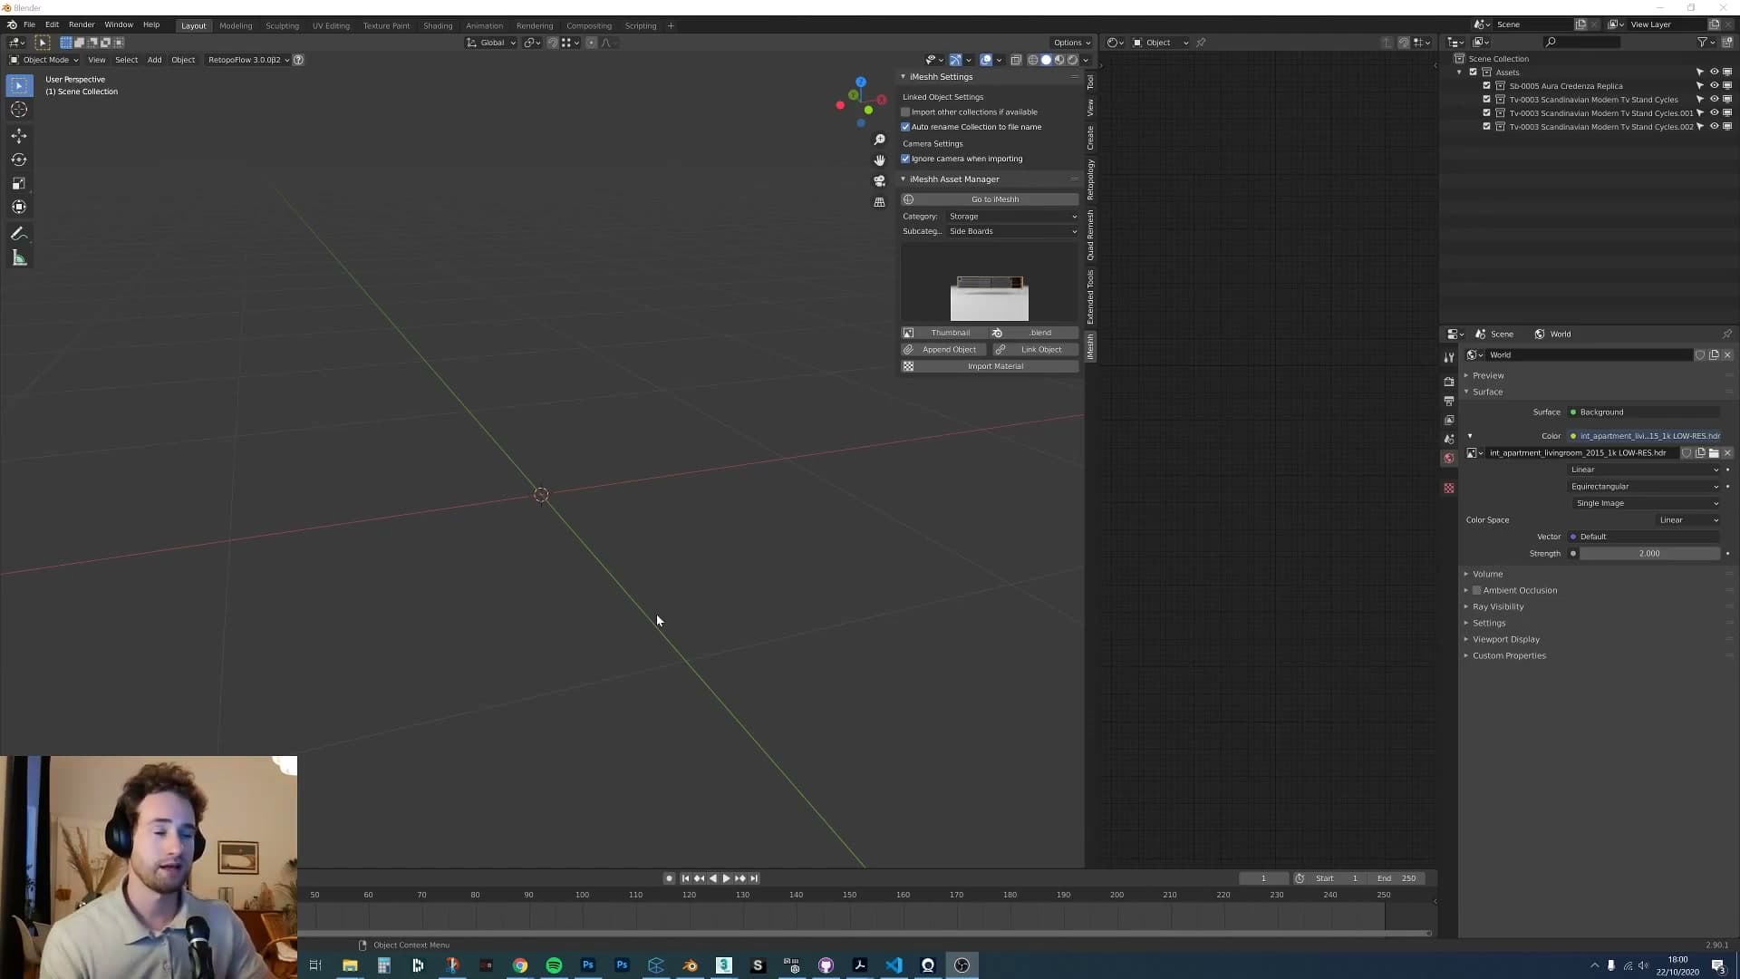Image resolution: width=1740 pixels, height=979 pixels.
Task: Expand the Volume panel
Action: [x=1487, y=574]
